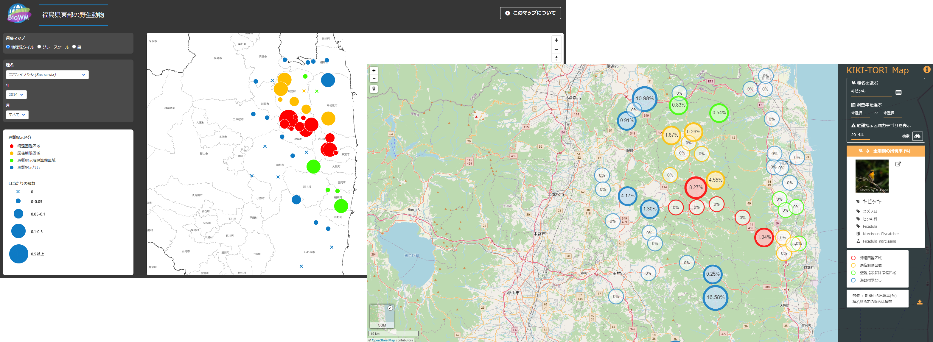Open the species ニホンイノシシ dropdown
This screenshot has height=342, width=933.
pos(47,74)
